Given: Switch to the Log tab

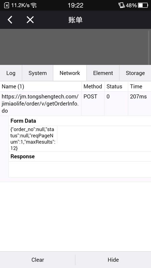Looking at the screenshot, I should coord(11,73).
